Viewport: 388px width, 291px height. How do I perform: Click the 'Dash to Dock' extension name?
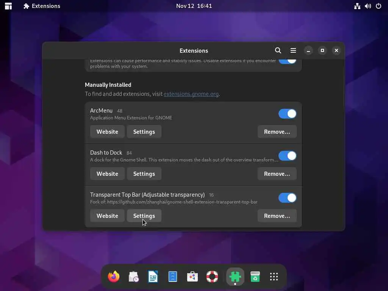106,153
